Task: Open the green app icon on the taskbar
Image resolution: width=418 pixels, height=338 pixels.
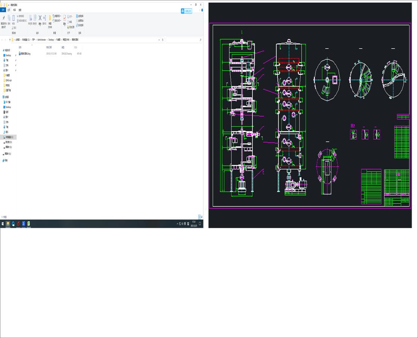Action: (x=28, y=224)
